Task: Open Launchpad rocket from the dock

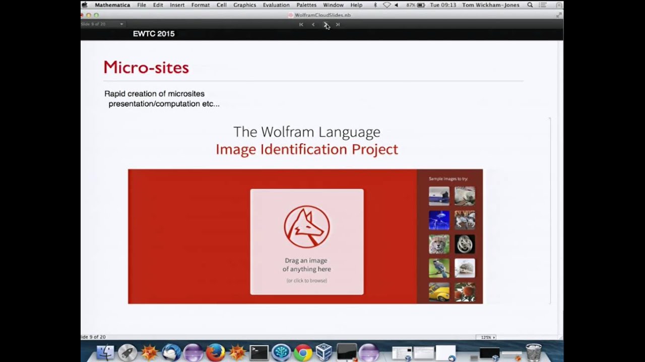Action: coord(127,352)
